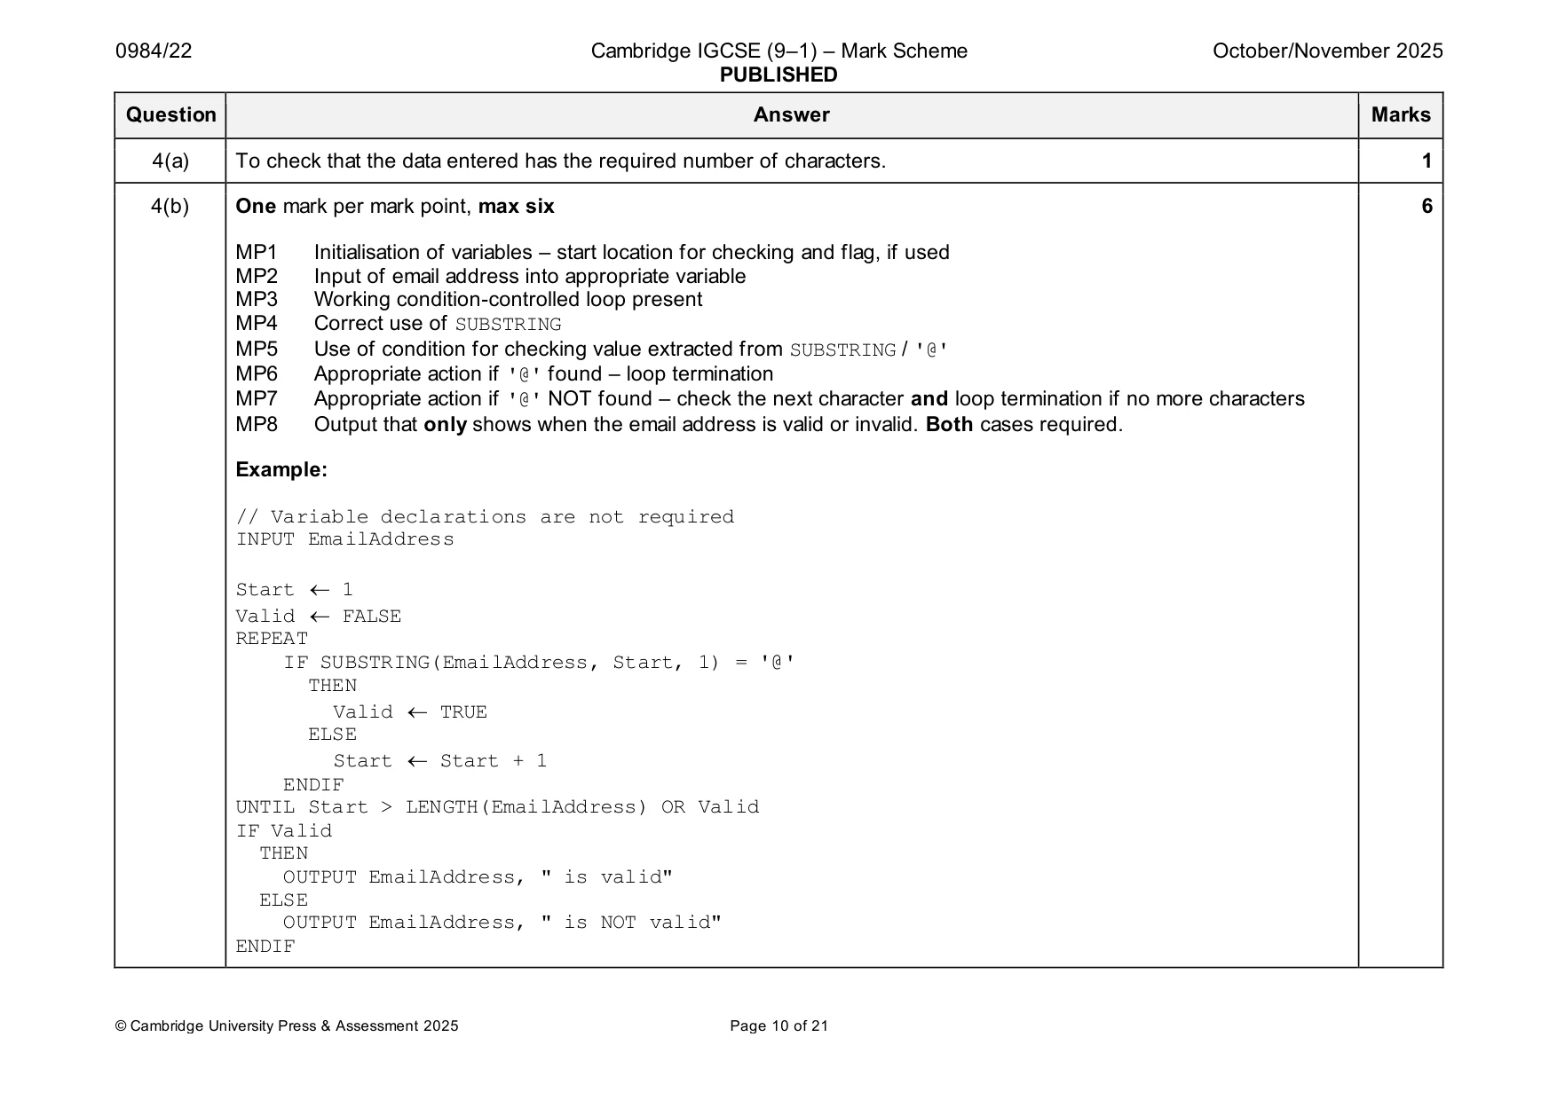Select the "Marks" column header
1557x1100 pixels.
pos(1401,115)
